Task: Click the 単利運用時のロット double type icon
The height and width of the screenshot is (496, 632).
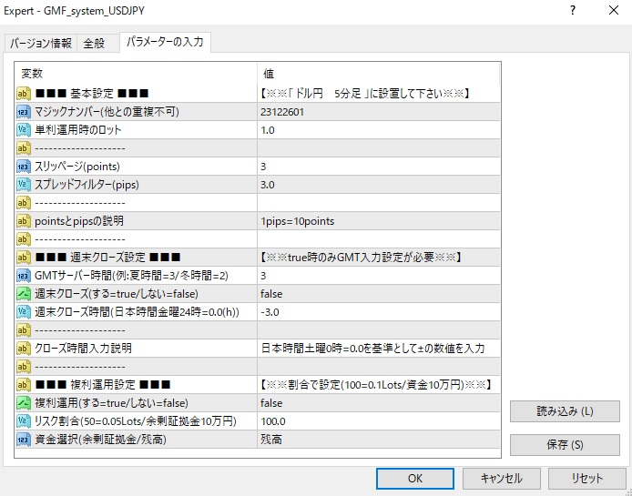Action: point(25,130)
